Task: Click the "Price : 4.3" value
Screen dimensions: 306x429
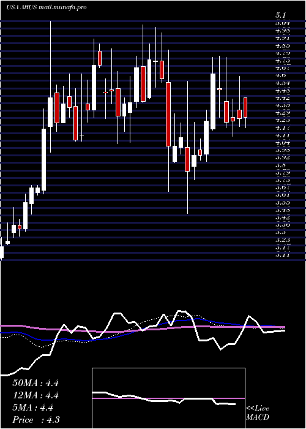Action: tap(36, 420)
